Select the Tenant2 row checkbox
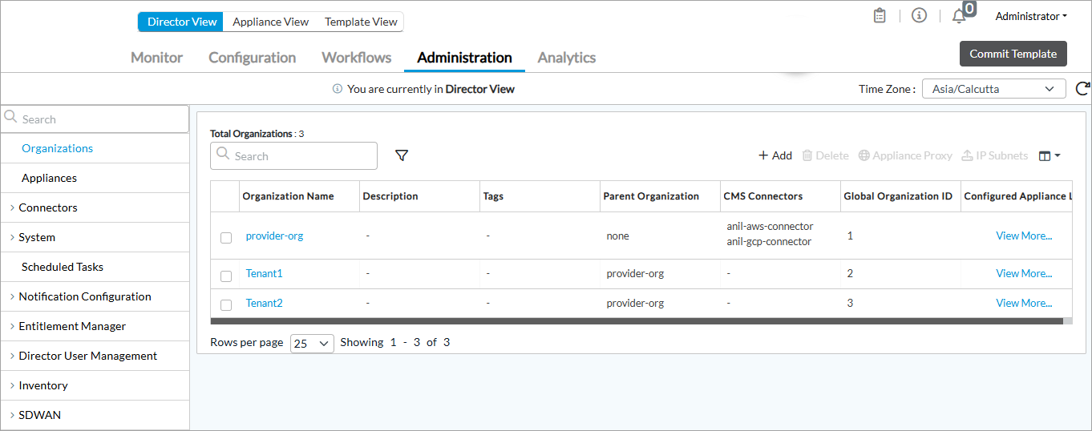 point(226,304)
